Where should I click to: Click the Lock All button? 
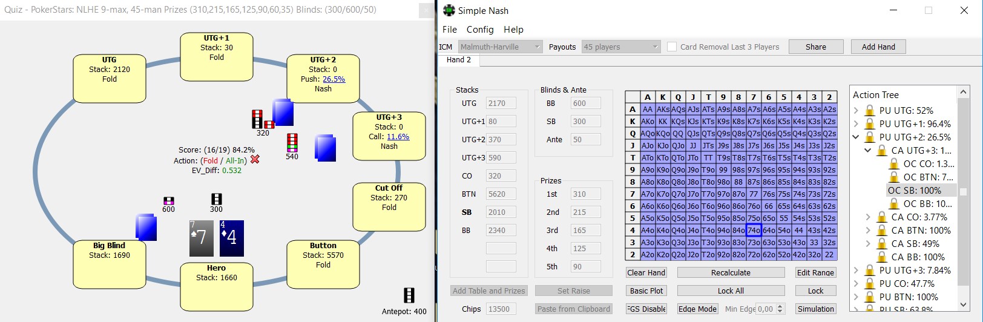(731, 291)
